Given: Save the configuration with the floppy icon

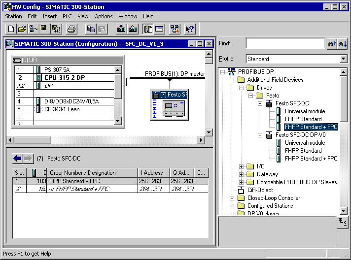Looking at the screenshot, I should [x=44, y=29].
